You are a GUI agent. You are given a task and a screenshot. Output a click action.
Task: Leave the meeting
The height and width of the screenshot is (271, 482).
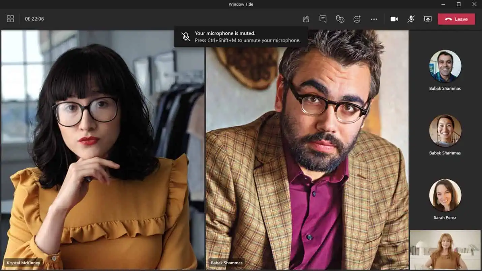[456, 19]
